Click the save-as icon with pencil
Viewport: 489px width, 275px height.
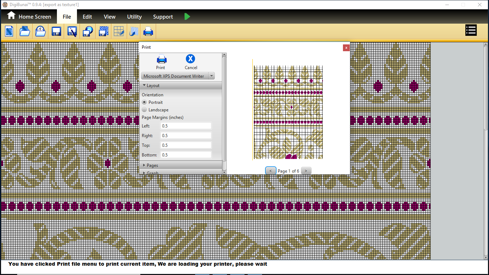click(x=72, y=32)
